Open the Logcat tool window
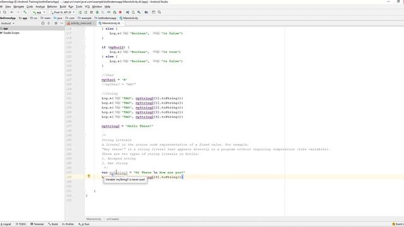The width and height of the screenshot is (404, 227). (x=6, y=224)
